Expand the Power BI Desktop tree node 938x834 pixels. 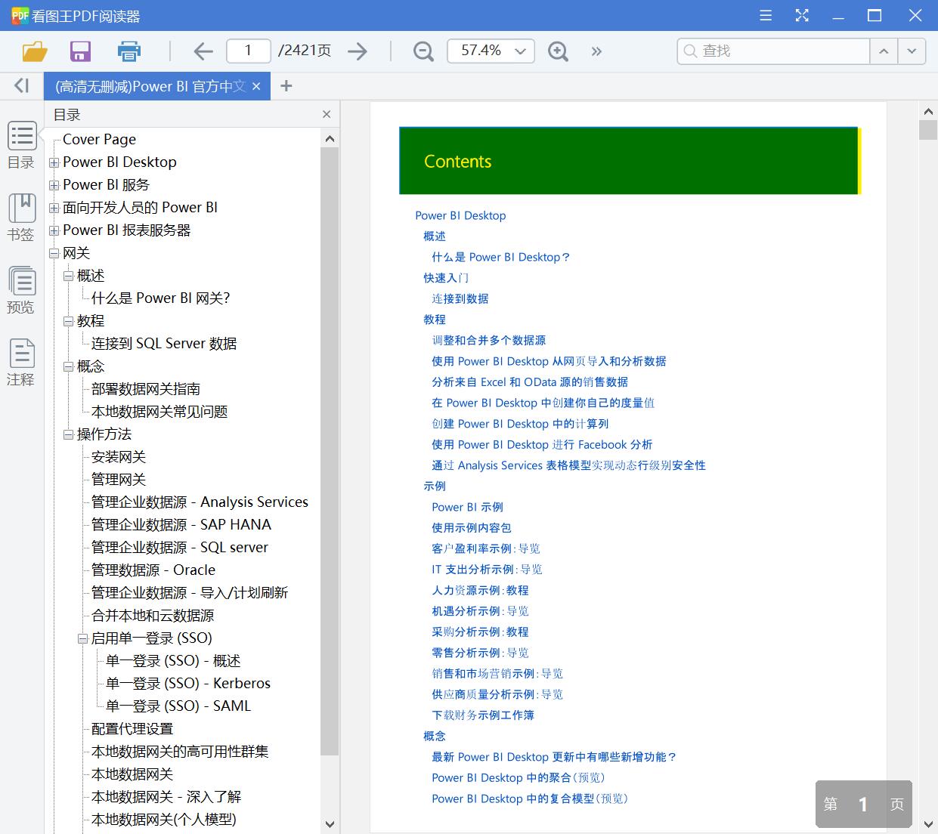pyautogui.click(x=54, y=162)
